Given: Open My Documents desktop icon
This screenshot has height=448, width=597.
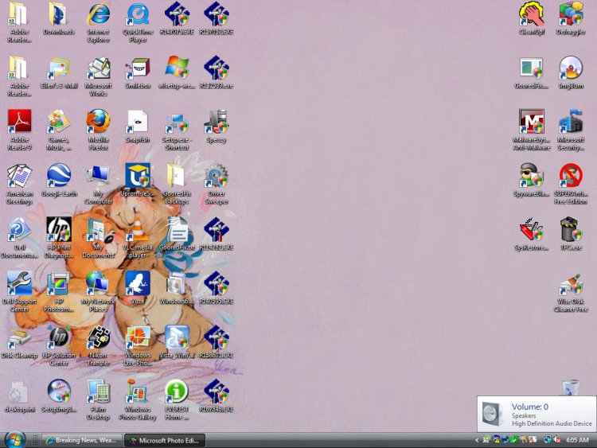Looking at the screenshot, I should click(x=98, y=238).
